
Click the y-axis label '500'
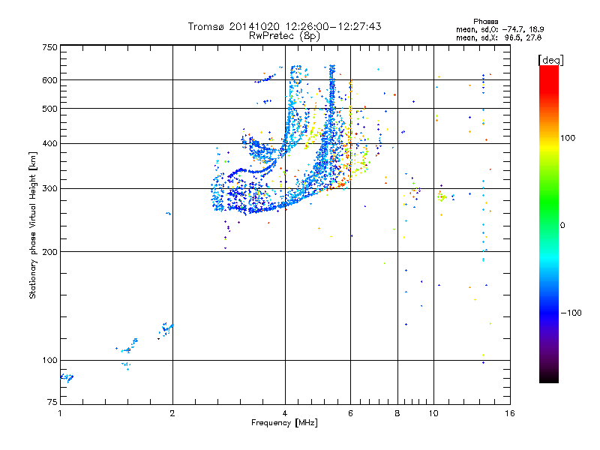[49, 109]
